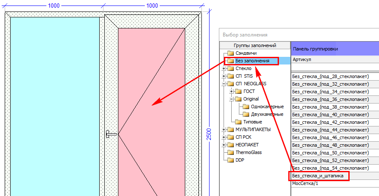Select Без_стекла_(под_40_стеклопакет) row
The width and height of the screenshot is (379, 196).
point(335,115)
